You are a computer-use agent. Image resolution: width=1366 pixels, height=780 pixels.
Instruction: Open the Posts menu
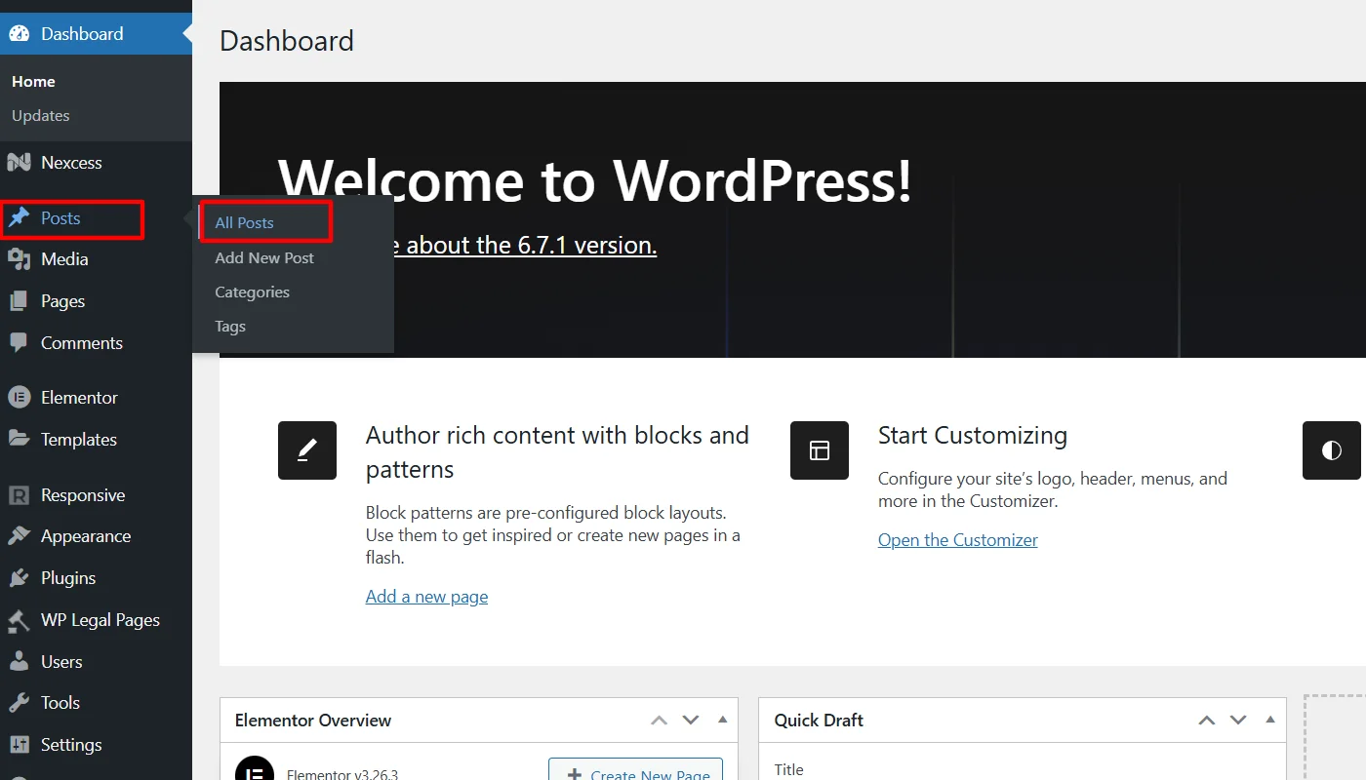pyautogui.click(x=96, y=218)
